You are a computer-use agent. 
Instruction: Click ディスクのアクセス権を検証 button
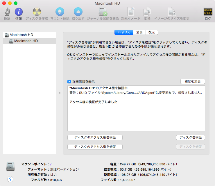[x=95, y=137]
